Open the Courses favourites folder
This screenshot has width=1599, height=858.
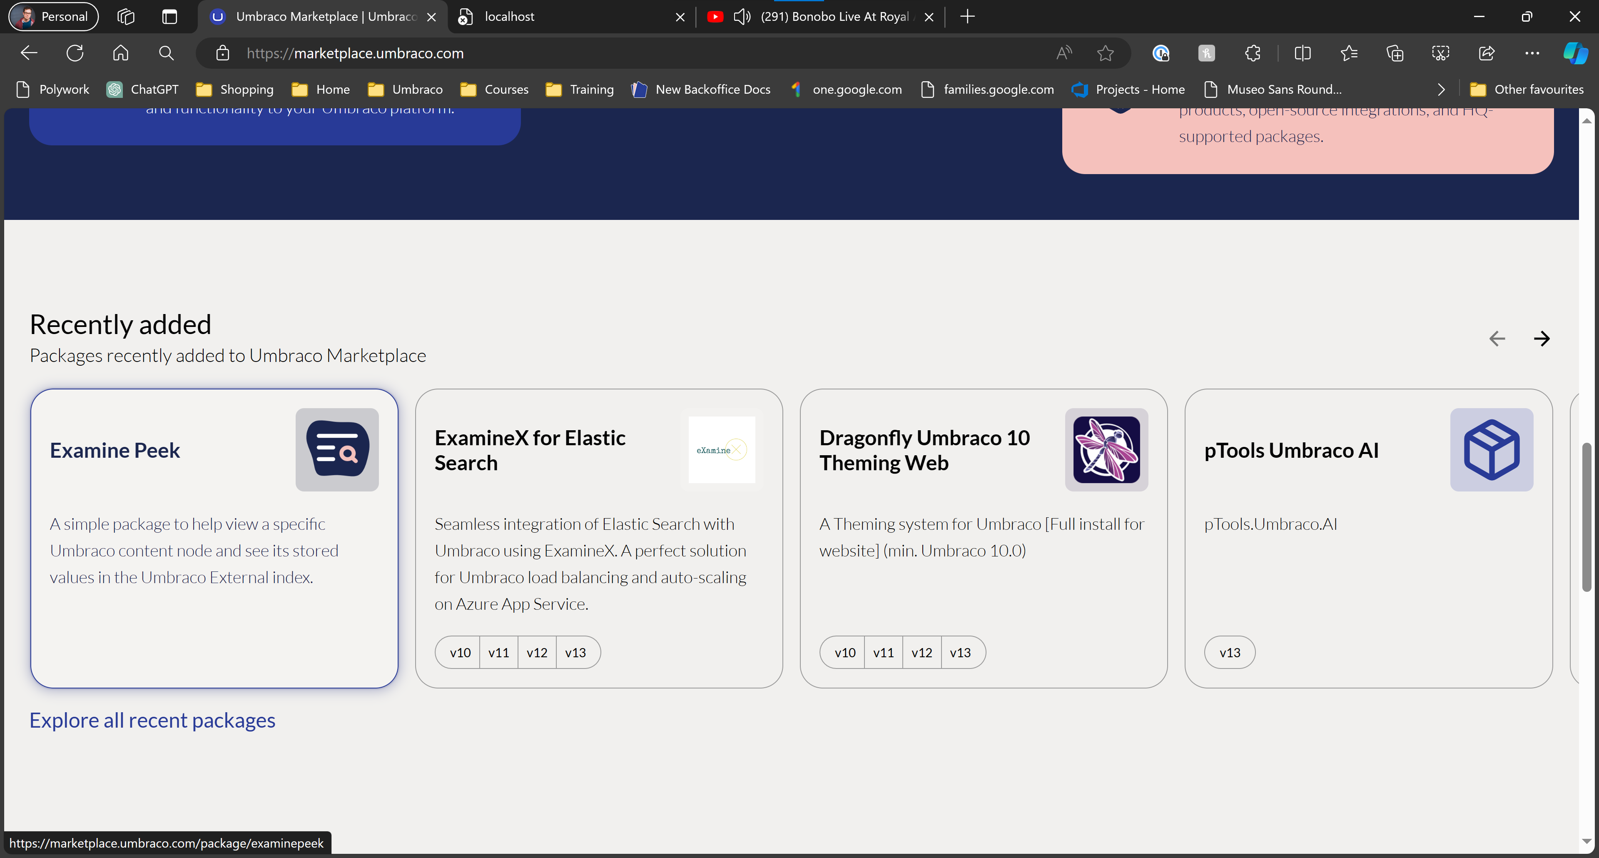point(494,90)
